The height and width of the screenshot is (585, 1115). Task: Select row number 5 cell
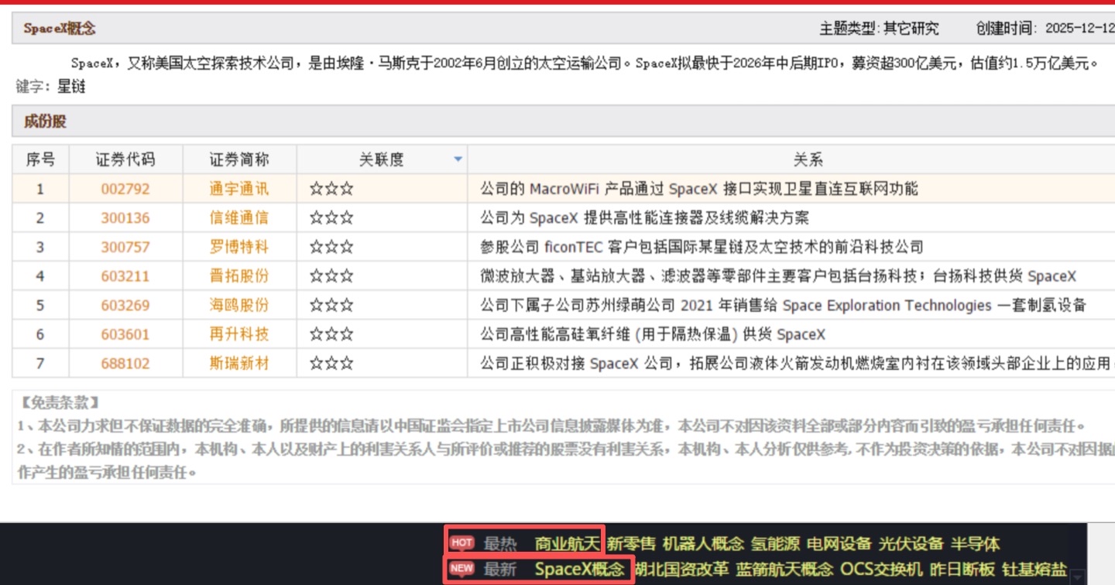41,306
